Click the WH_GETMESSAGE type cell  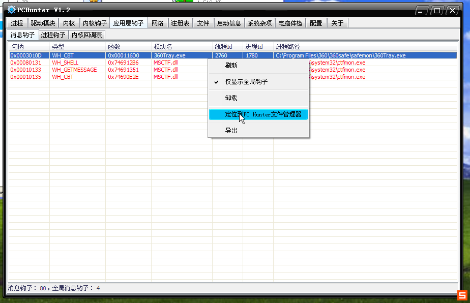click(74, 70)
